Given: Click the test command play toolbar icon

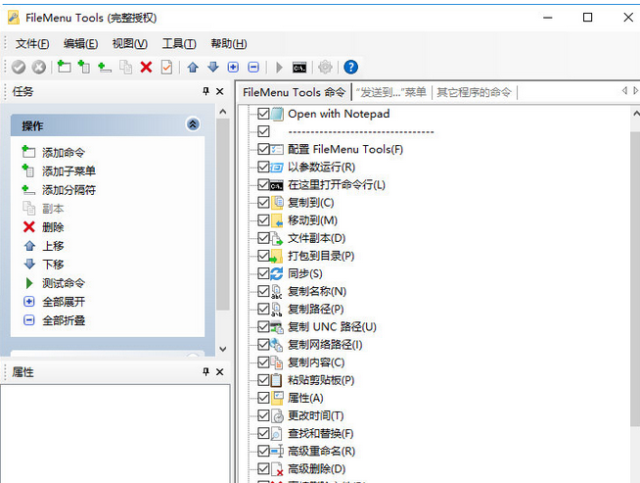Looking at the screenshot, I should pos(279,67).
